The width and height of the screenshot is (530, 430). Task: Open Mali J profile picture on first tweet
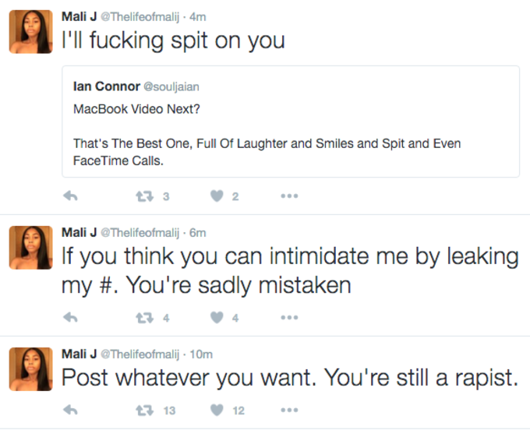point(30,32)
